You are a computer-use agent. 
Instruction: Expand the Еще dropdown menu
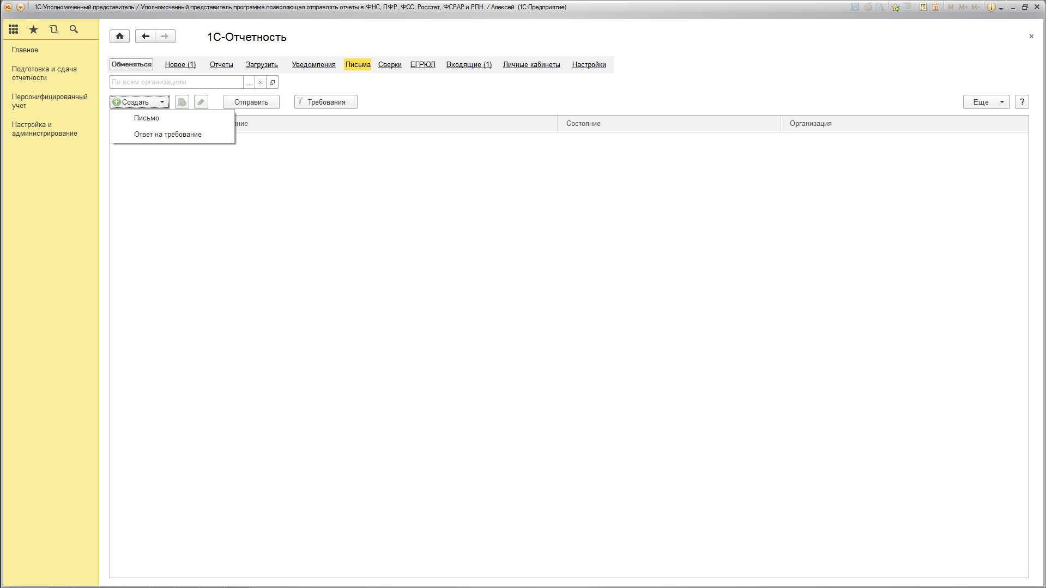coord(987,102)
